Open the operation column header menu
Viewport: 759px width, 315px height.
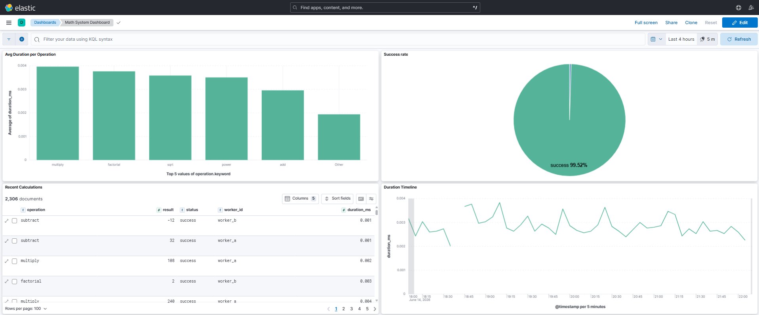point(33,210)
